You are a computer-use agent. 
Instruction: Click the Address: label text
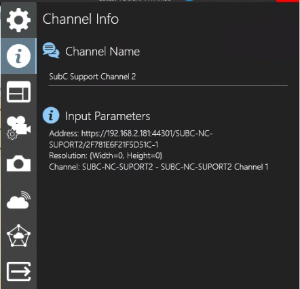[x=64, y=134]
